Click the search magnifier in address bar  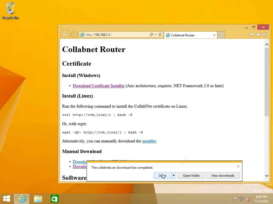(x=151, y=35)
